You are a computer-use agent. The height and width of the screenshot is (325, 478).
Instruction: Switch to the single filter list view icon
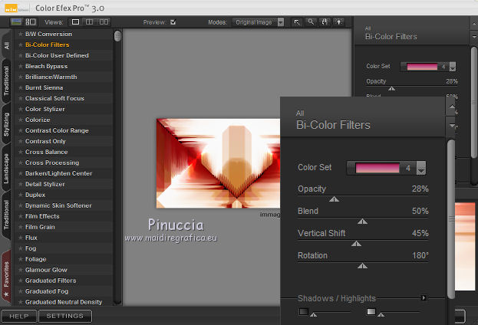pyautogui.click(x=16, y=22)
